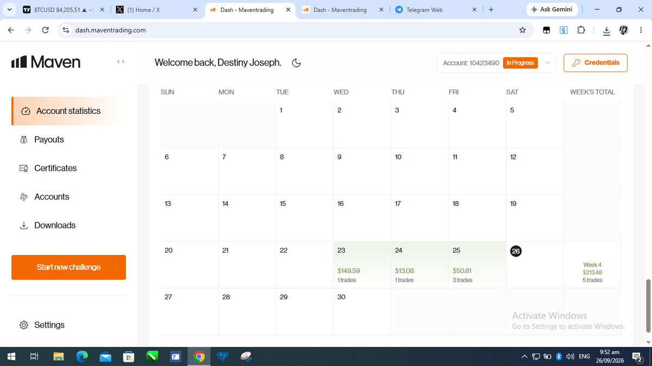Open Task View on the taskbar
Image resolution: width=652 pixels, height=366 pixels.
point(34,357)
